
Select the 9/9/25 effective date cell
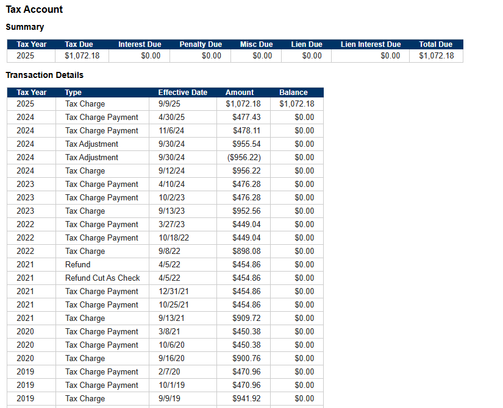click(169, 104)
